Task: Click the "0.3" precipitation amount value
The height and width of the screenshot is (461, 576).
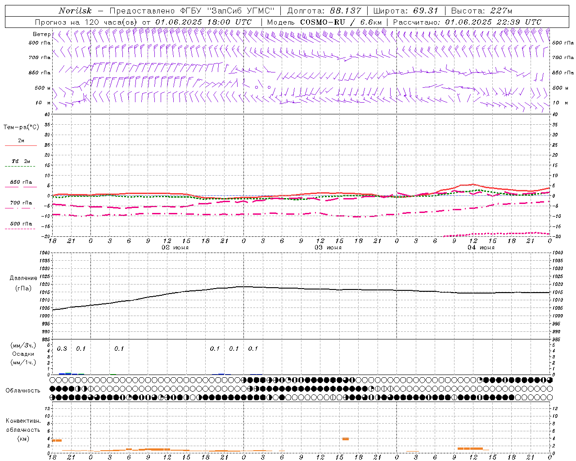Action: 62,348
